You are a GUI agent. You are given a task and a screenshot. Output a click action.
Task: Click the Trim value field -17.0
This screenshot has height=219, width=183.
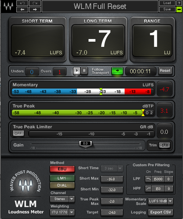(x=164, y=145)
